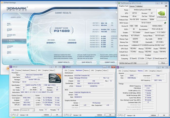Click the Intel Core i7 Extreme 980X name field
This screenshot has width=170, height=118.
click(x=34, y=75)
